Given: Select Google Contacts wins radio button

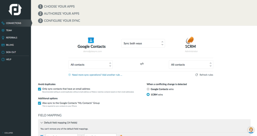Looking at the screenshot, I should coord(148,89).
